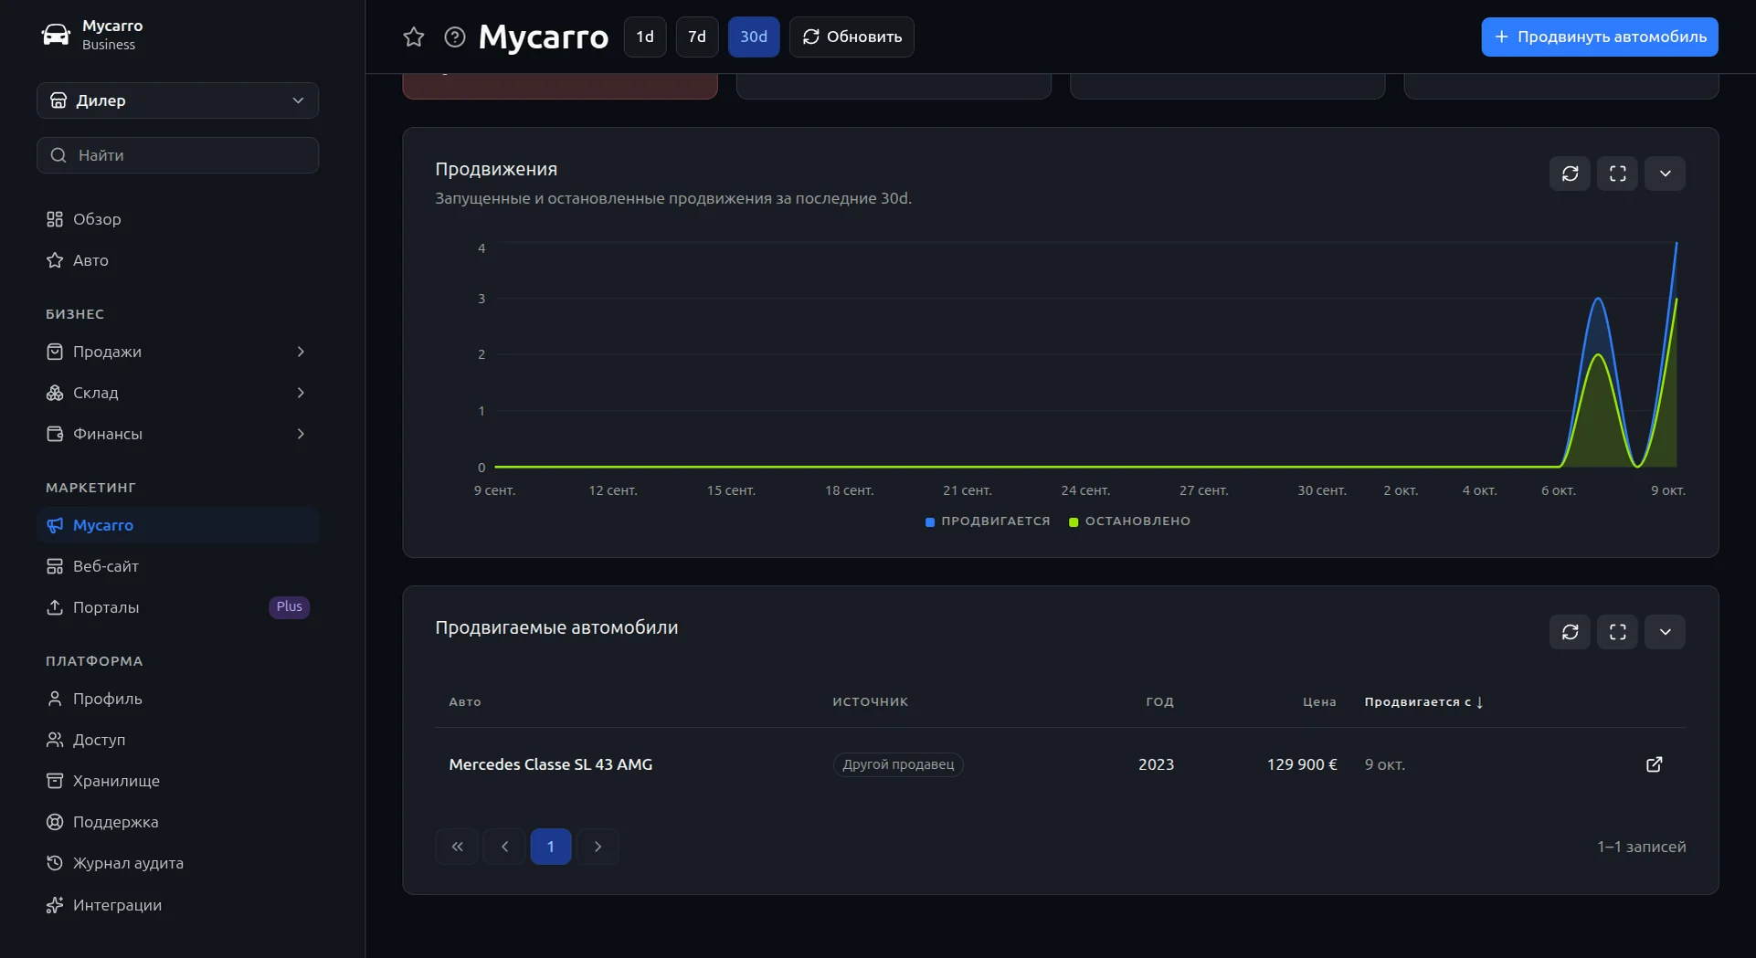Image resolution: width=1756 pixels, height=958 pixels.
Task: Click the favorite star icon beside Mycarro title
Action: coord(414,37)
